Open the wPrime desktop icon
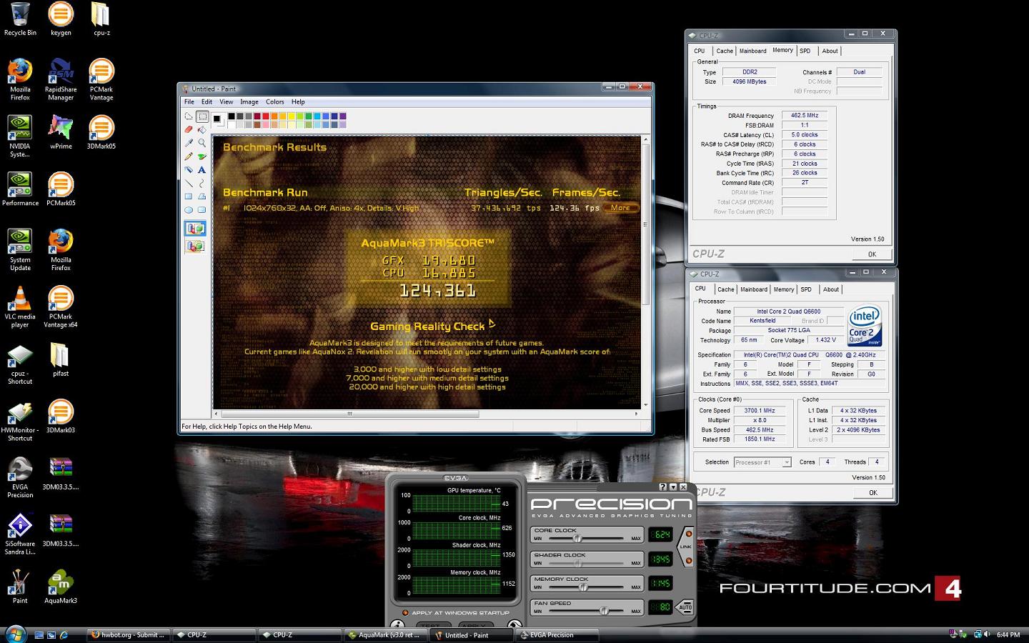 click(x=61, y=133)
